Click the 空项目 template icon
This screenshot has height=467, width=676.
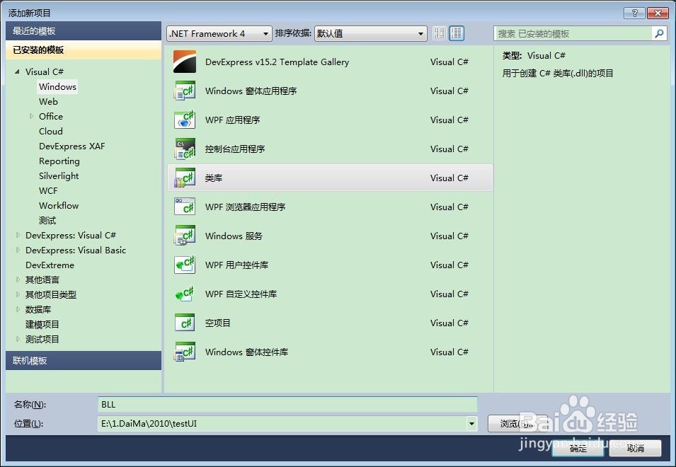pos(185,323)
